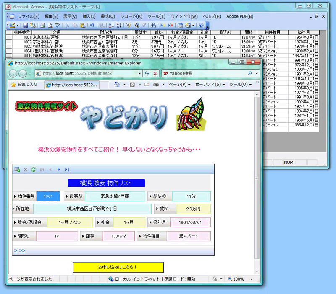Click the new record icon in web form toolbar
The width and height of the screenshot is (336, 294).
(17, 170)
